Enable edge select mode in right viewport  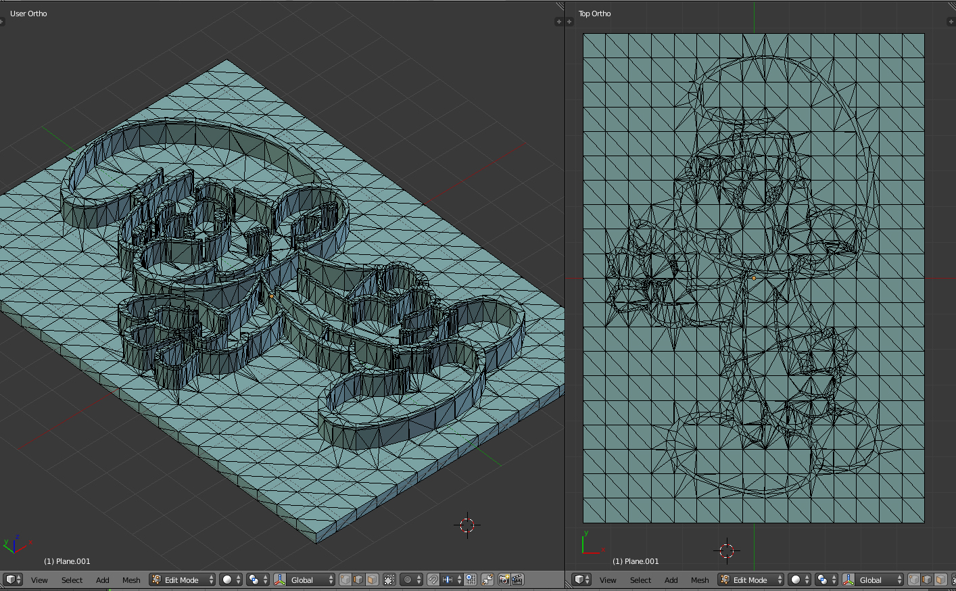tap(928, 580)
